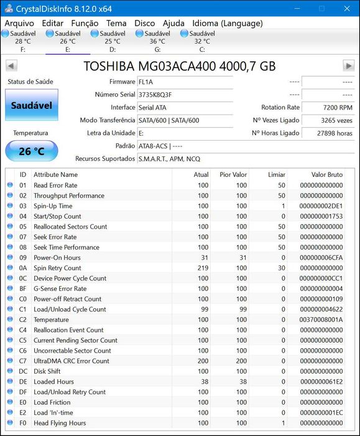The width and height of the screenshot is (360, 436).
Task: Click status icon for Seek Error Rate
Action: (x=10, y=236)
